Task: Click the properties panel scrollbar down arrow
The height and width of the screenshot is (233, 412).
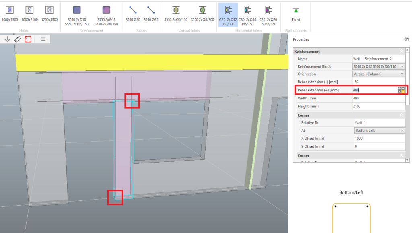Action: click(x=408, y=160)
